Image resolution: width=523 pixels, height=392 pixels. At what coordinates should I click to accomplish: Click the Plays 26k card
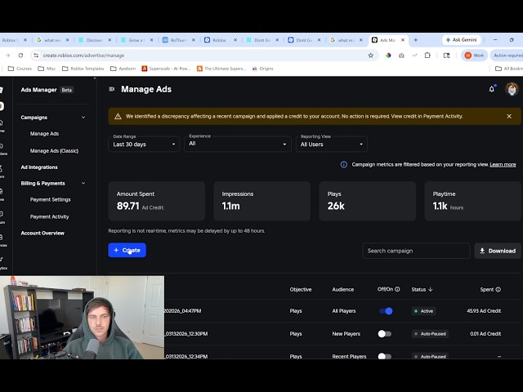367,201
